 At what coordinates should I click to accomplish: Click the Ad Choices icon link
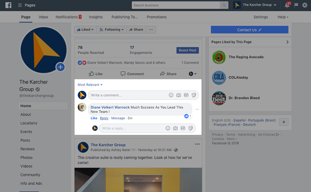[x=278, y=135]
